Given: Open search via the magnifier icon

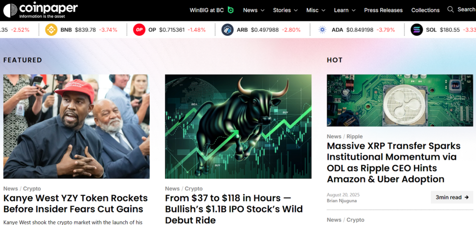Looking at the screenshot, I should tap(450, 9).
